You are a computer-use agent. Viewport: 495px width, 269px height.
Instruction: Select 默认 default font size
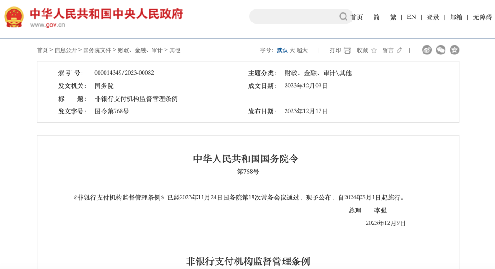tap(282, 50)
